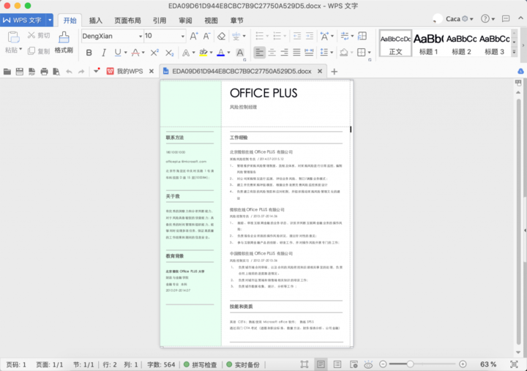Click the 拼写检查 status bar button

point(201,364)
